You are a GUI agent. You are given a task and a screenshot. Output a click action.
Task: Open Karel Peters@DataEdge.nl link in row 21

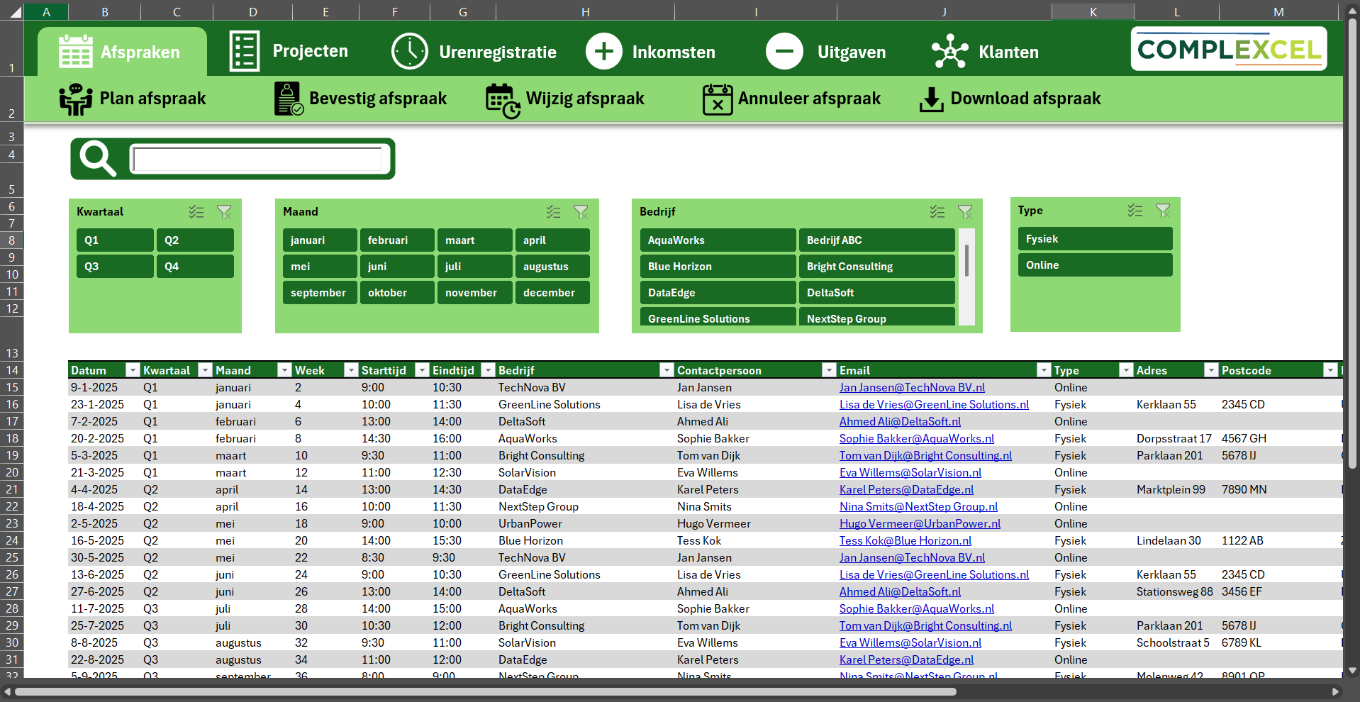pos(906,489)
